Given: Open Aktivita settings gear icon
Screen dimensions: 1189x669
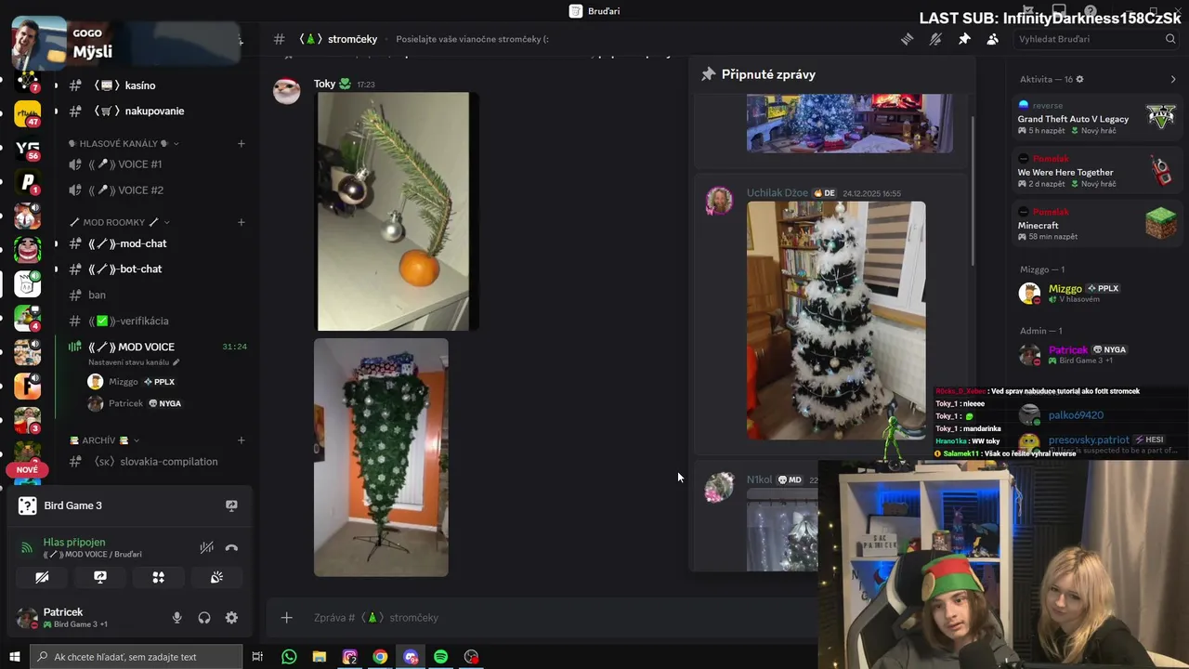Looking at the screenshot, I should [1079, 80].
